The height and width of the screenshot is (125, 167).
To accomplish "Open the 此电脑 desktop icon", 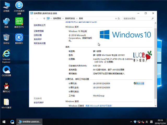I will [6, 7].
